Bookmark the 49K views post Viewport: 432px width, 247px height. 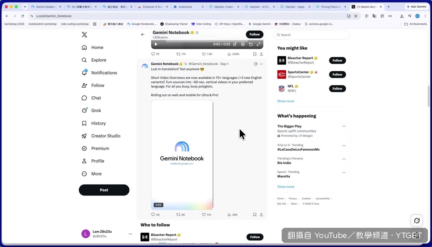[255, 215]
